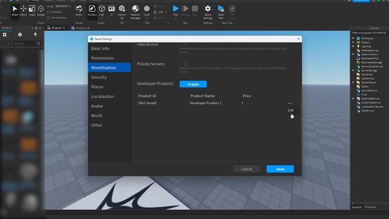
Task: Open the UI tool in the toolbar
Action: (x=111, y=11)
